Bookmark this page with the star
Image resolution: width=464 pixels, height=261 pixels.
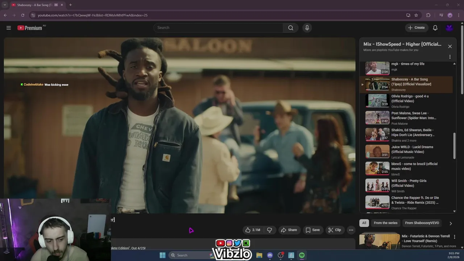[x=416, y=15]
